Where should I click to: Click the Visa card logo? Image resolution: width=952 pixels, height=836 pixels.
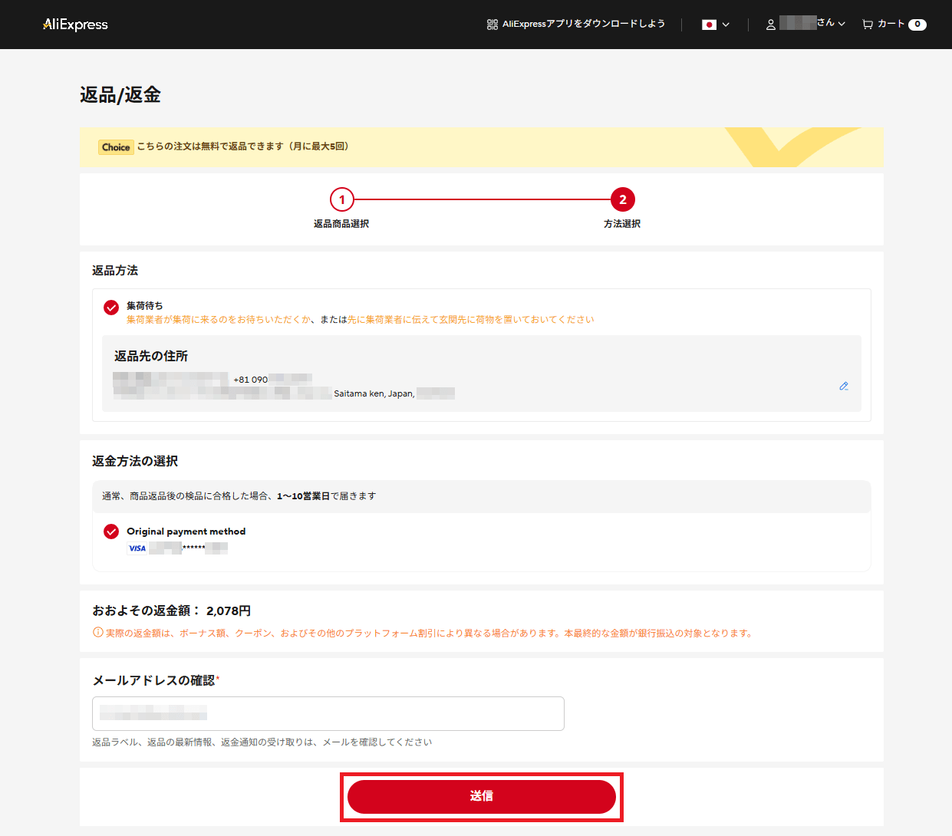click(x=137, y=548)
